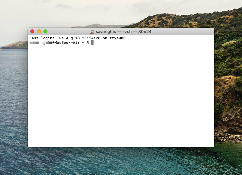The height and width of the screenshot is (175, 242).
Task: Click the block cursor after the prompt
Action: 93,43
